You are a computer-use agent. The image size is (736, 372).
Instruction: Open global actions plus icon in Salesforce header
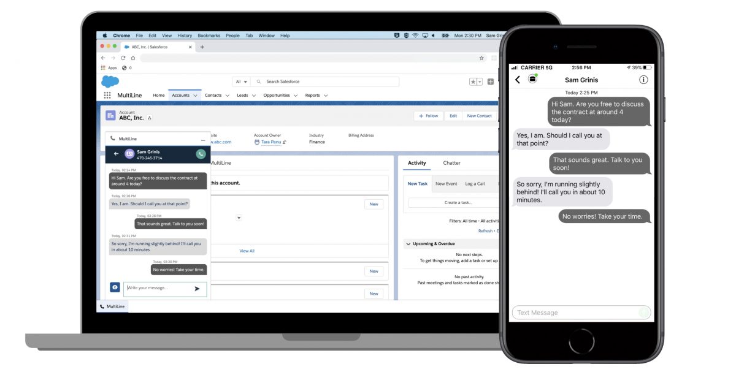click(x=490, y=82)
